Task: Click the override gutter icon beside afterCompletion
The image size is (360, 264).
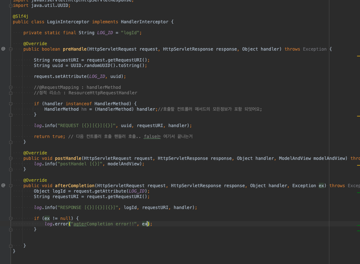Action: point(3,185)
